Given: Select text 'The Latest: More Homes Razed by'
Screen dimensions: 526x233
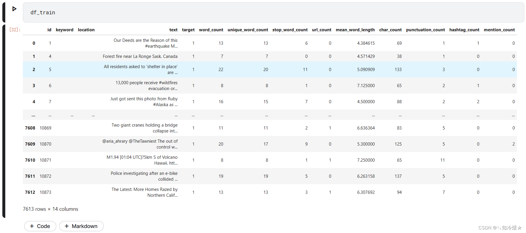Looking at the screenshot, I should pyautogui.click(x=144, y=189).
